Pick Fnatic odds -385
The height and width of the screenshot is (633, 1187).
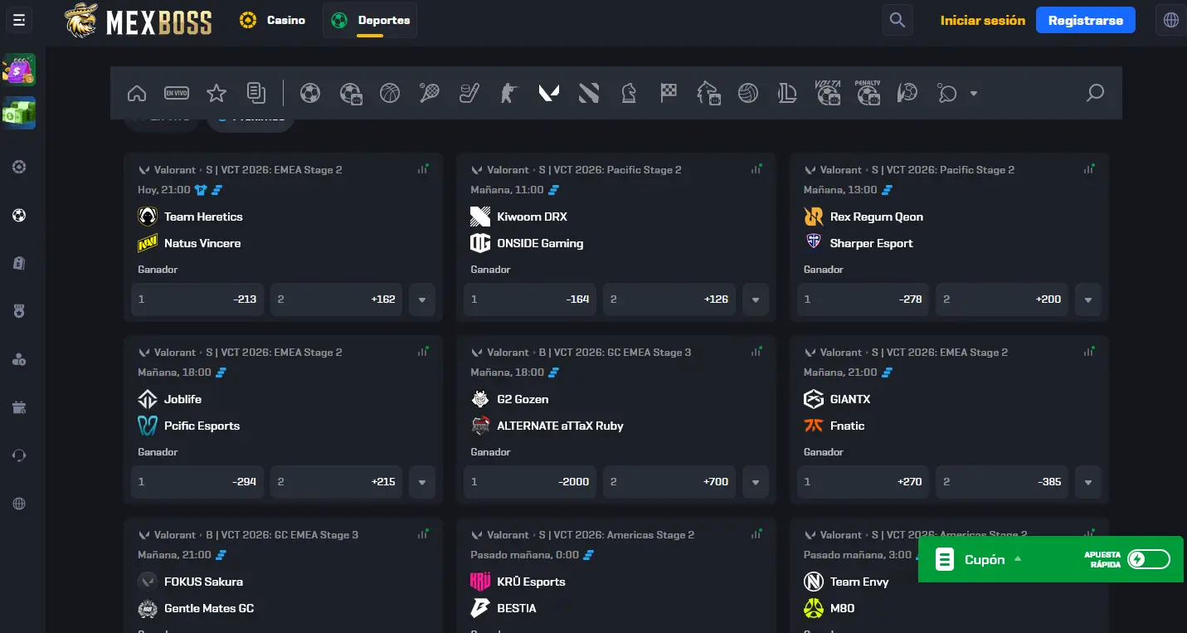point(1002,482)
